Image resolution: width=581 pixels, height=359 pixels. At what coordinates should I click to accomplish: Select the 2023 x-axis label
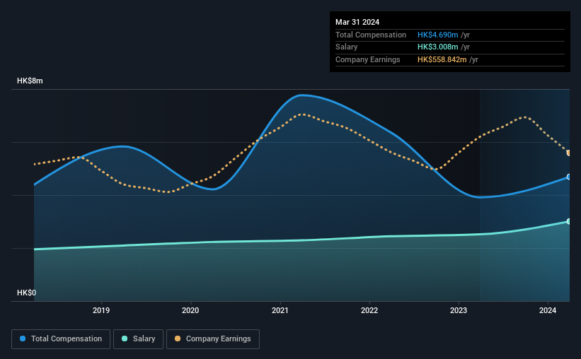pos(459,310)
